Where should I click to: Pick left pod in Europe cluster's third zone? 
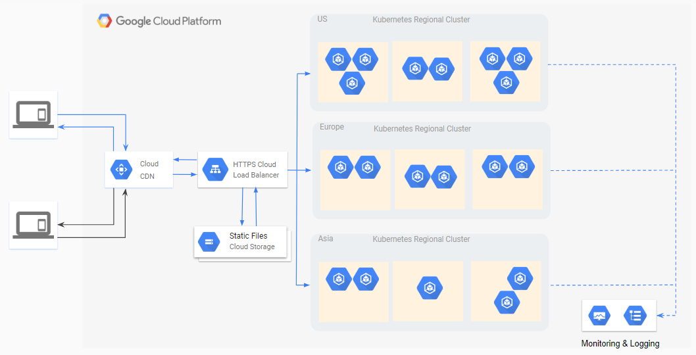[x=495, y=167]
